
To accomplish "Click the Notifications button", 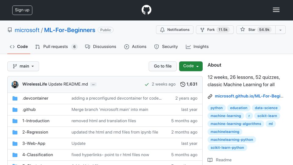I will click(x=175, y=30).
